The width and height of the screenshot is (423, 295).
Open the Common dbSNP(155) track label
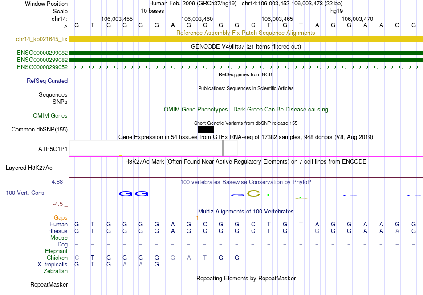tap(40, 129)
